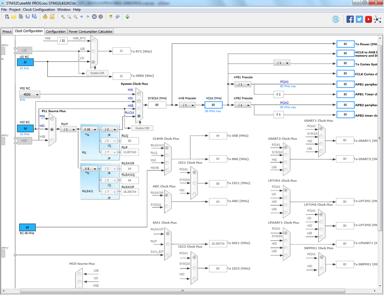Click the Generate Code gear icon
This screenshot has width=384, height=295.
(45, 17)
